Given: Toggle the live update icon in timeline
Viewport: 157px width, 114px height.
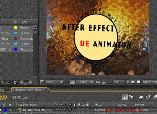Looking at the screenshot, I should (125, 97).
